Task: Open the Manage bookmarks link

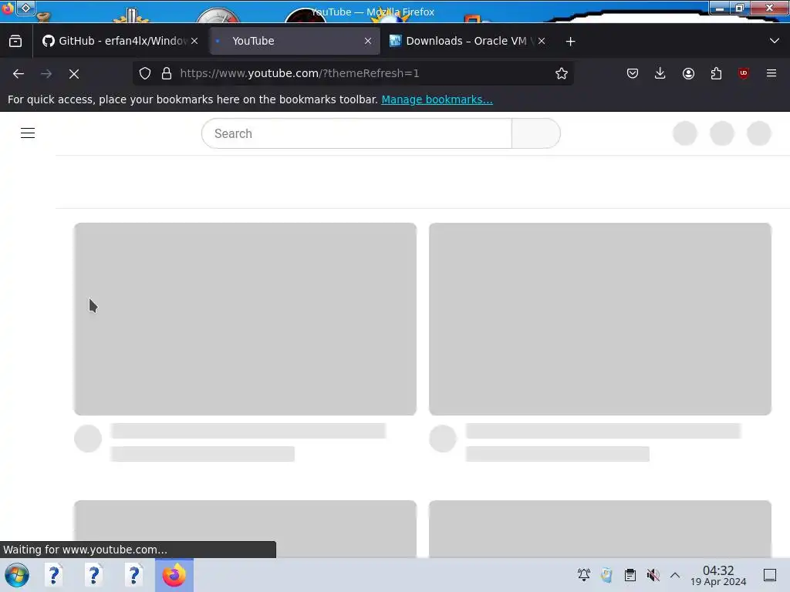Action: pyautogui.click(x=437, y=99)
